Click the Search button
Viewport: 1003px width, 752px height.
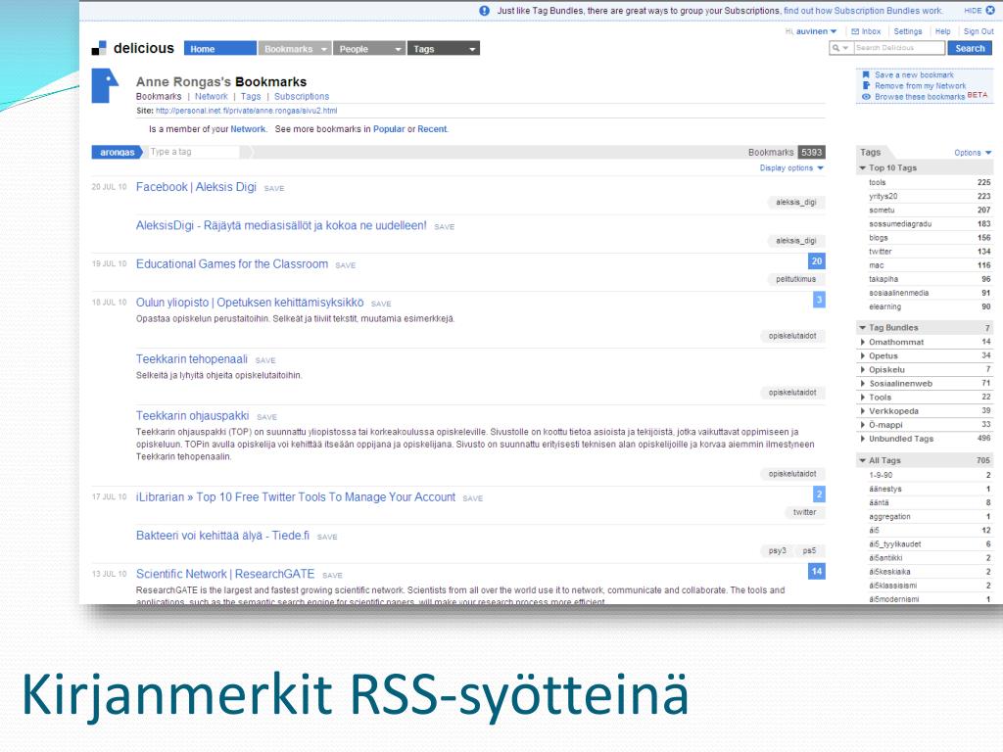pyautogui.click(x=970, y=48)
